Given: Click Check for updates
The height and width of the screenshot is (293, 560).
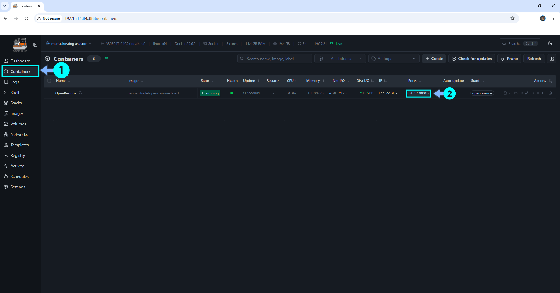Looking at the screenshot, I should click(x=472, y=59).
